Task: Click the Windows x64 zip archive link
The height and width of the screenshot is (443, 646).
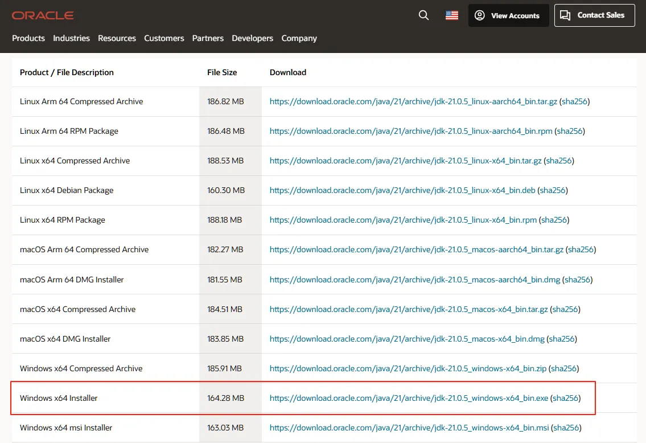Action: 408,368
